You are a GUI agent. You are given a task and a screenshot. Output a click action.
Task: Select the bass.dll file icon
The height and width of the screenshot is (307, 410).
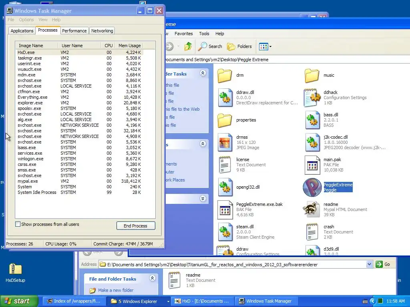(312, 120)
